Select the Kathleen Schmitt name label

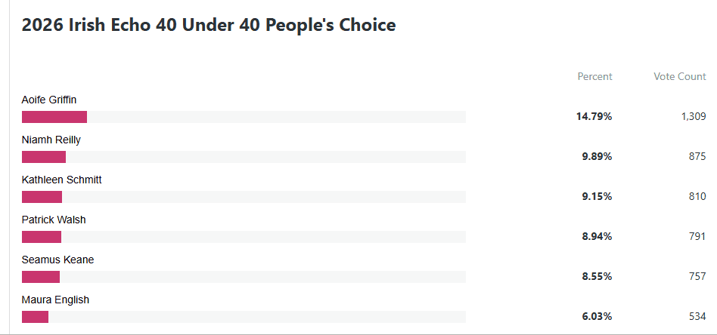coord(62,180)
